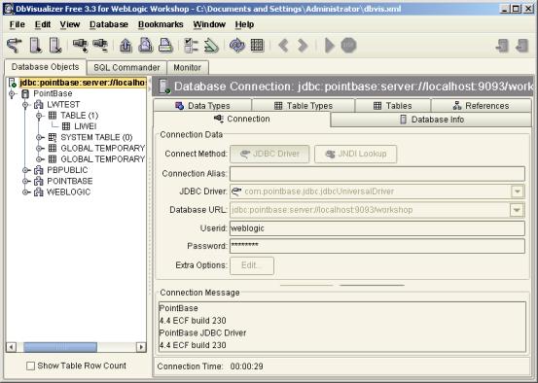Expand the POINTBASE schema node
The image size is (538, 383).
[x=25, y=181]
